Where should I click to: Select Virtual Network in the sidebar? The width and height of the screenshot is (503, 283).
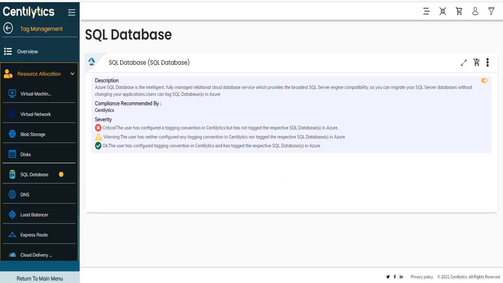(36, 114)
